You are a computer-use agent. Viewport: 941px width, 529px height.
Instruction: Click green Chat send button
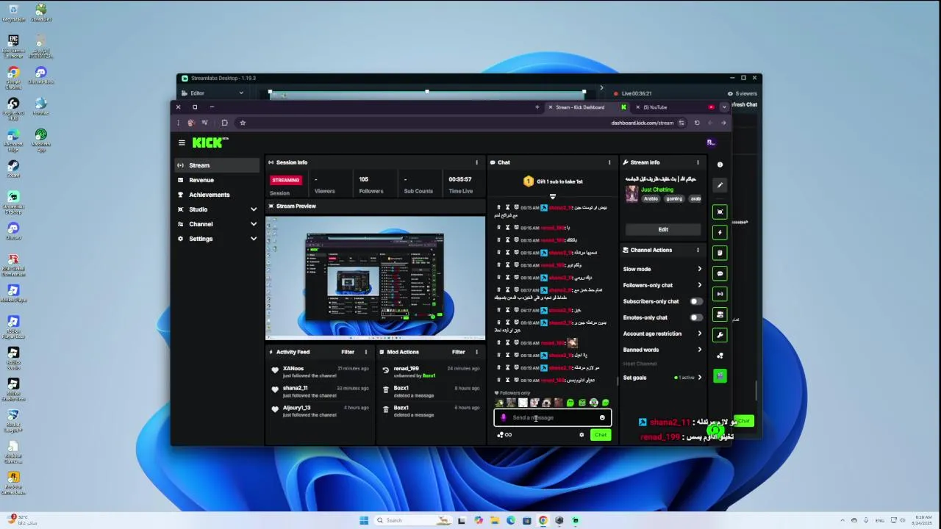[x=601, y=435]
